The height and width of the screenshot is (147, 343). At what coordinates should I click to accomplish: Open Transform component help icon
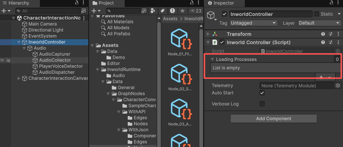point(323,34)
